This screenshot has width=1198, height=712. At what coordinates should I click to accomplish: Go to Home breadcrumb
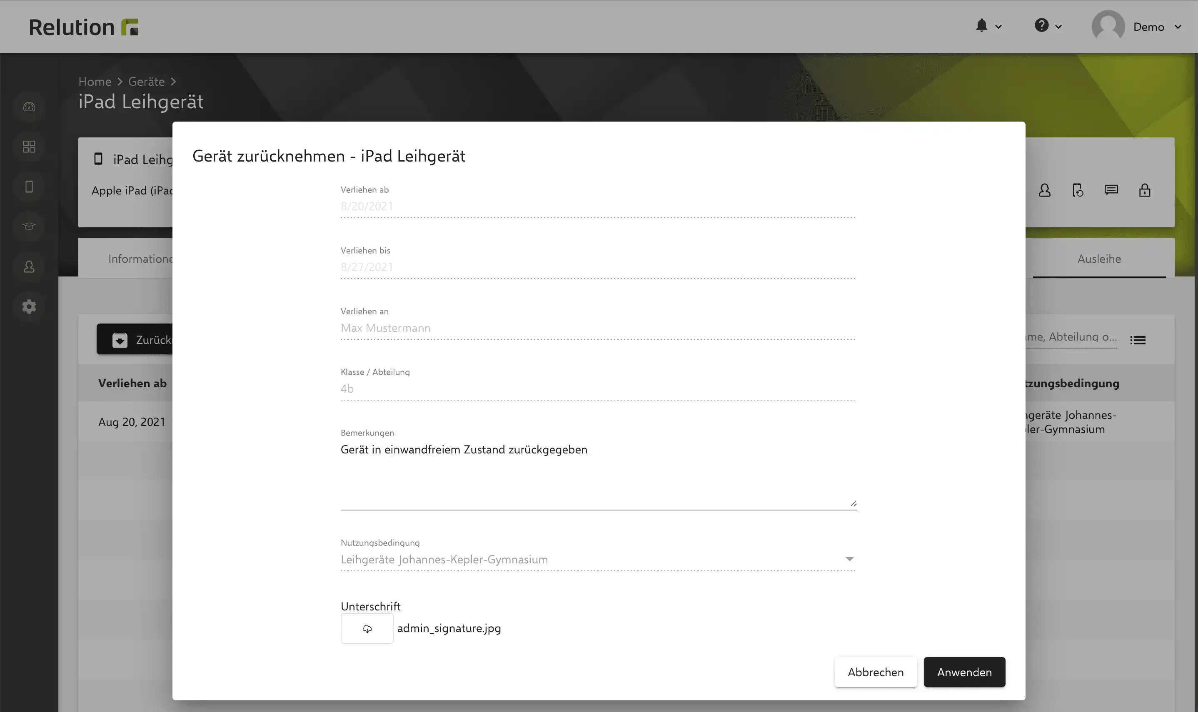pos(95,82)
